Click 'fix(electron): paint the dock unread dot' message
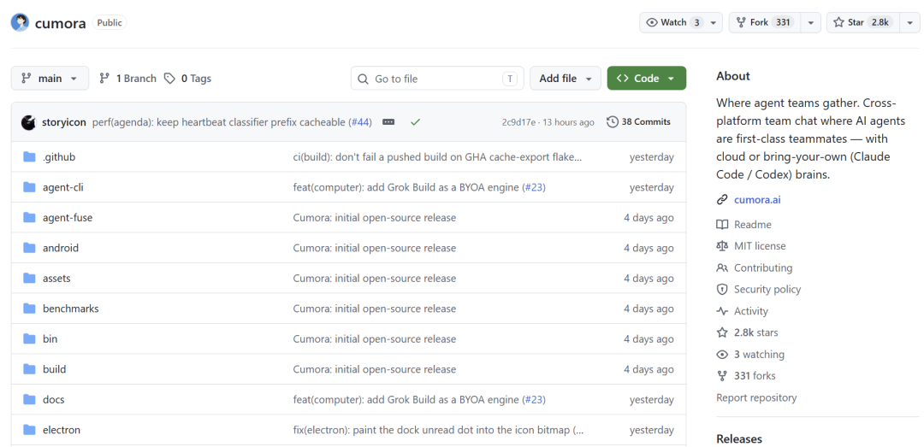 click(x=438, y=430)
